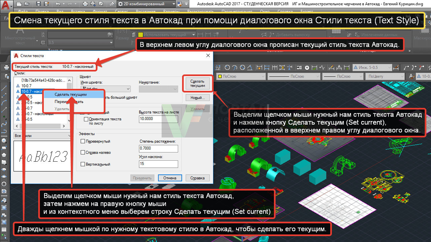Click the Отмена button

[x=170, y=178]
